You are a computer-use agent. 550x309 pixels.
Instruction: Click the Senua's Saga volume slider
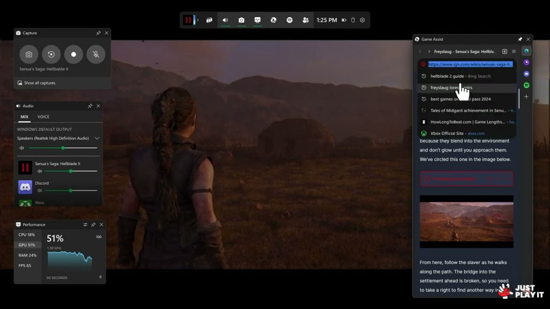[x=70, y=171]
